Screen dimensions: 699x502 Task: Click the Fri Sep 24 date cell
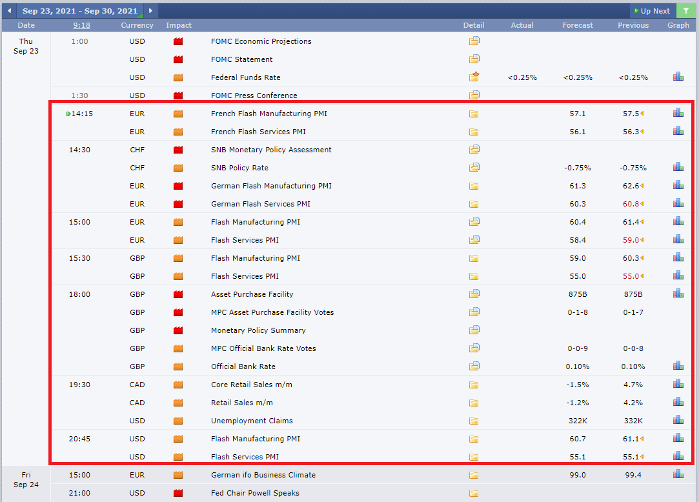click(26, 479)
